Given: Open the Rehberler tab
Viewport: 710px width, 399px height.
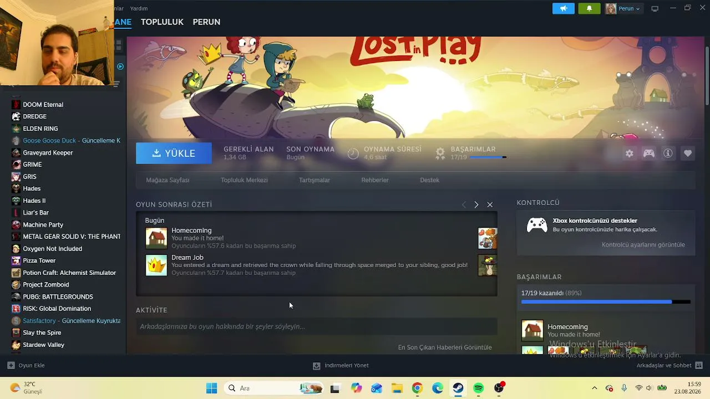Looking at the screenshot, I should tap(375, 180).
